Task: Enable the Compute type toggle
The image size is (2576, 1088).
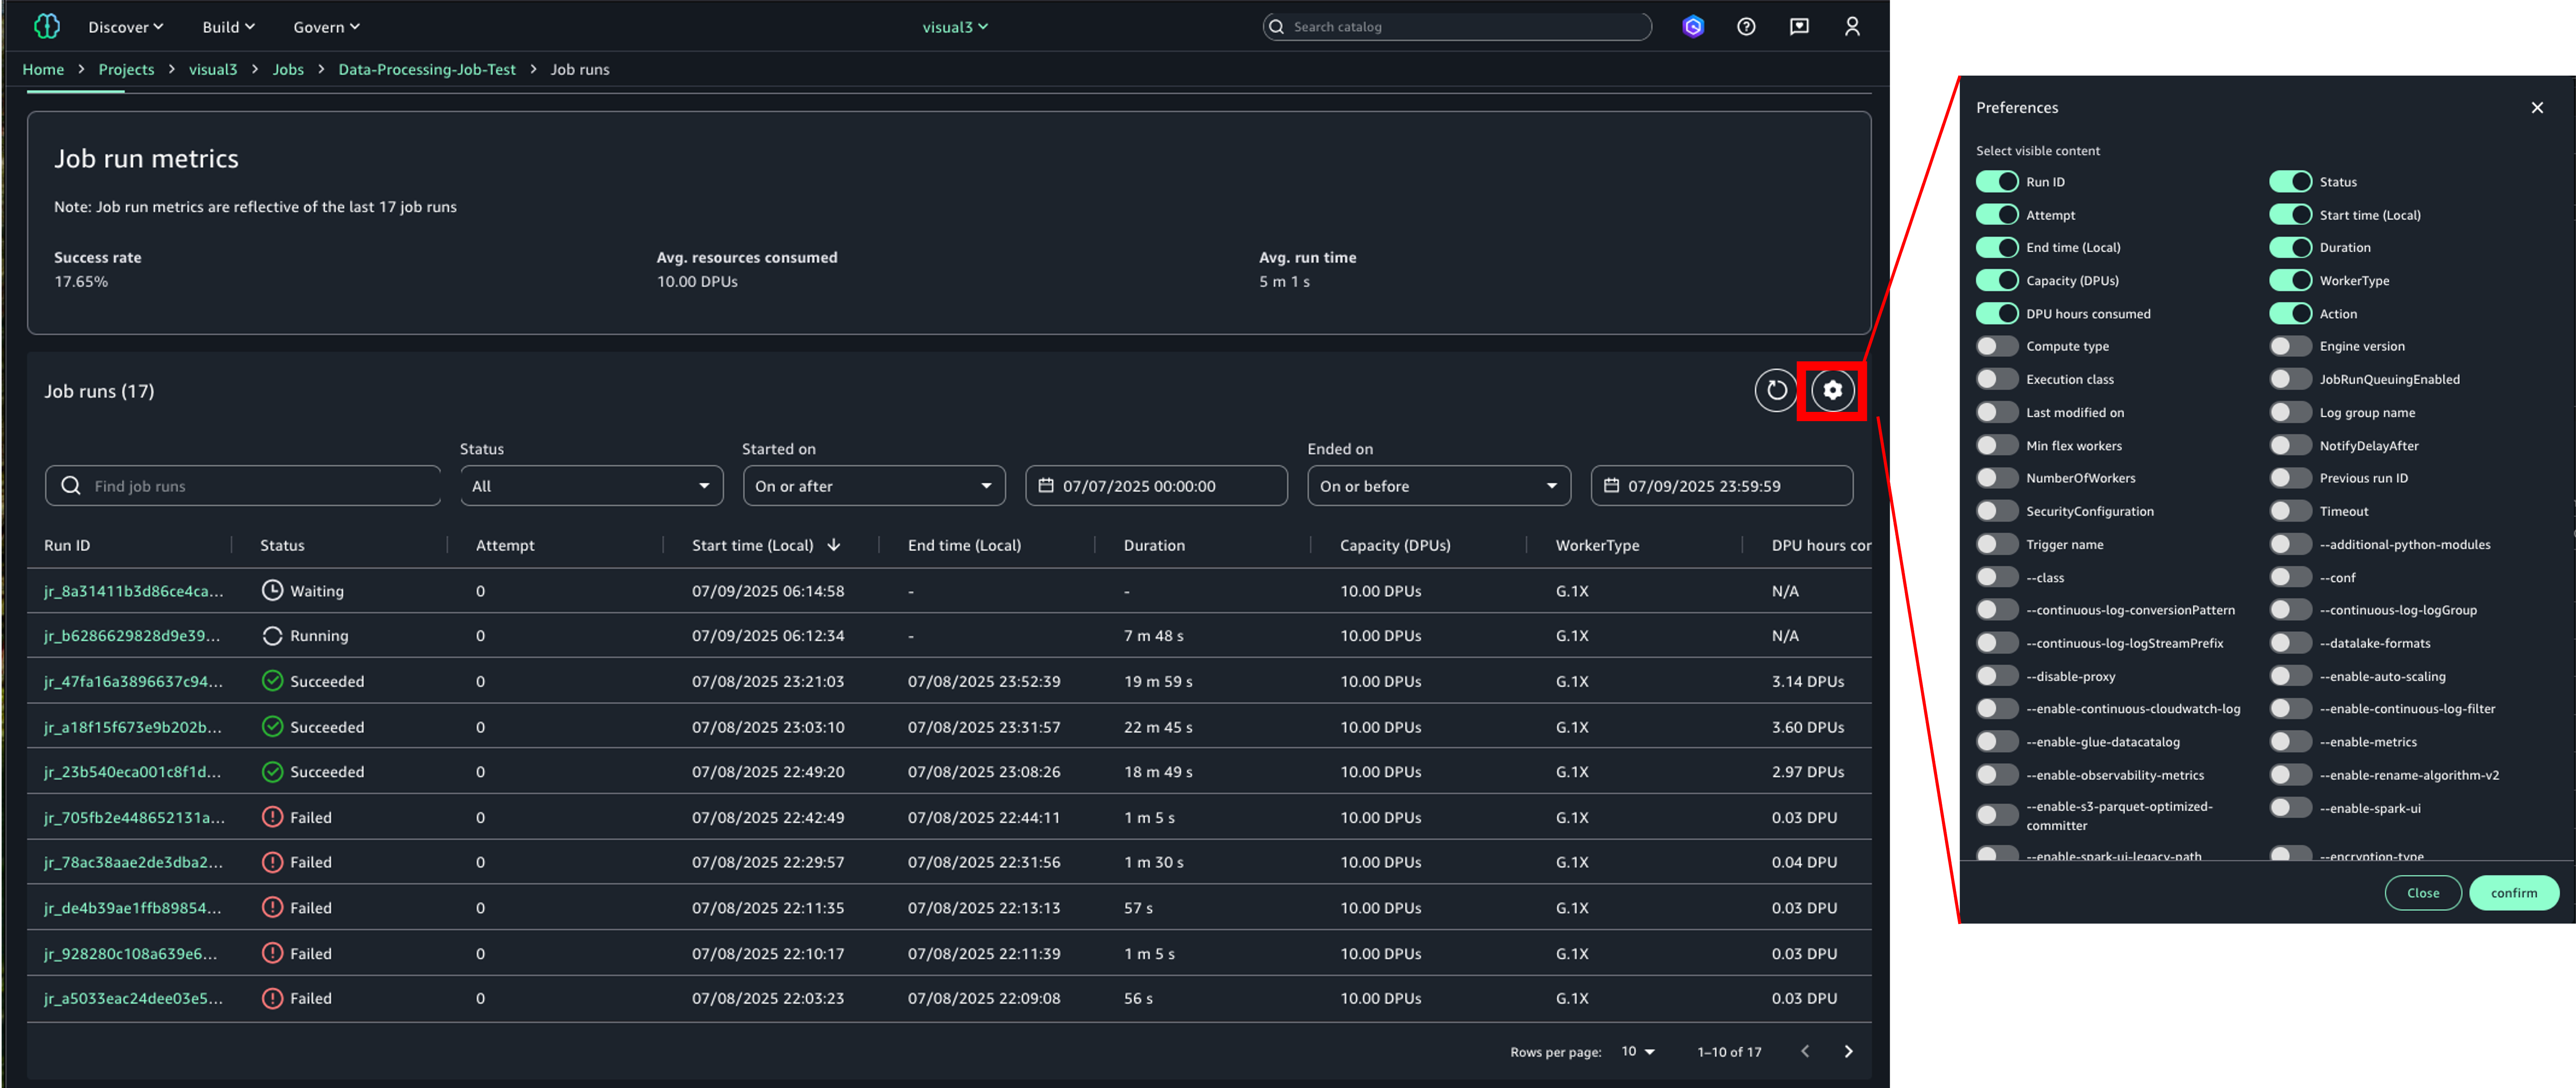Action: (1997, 346)
